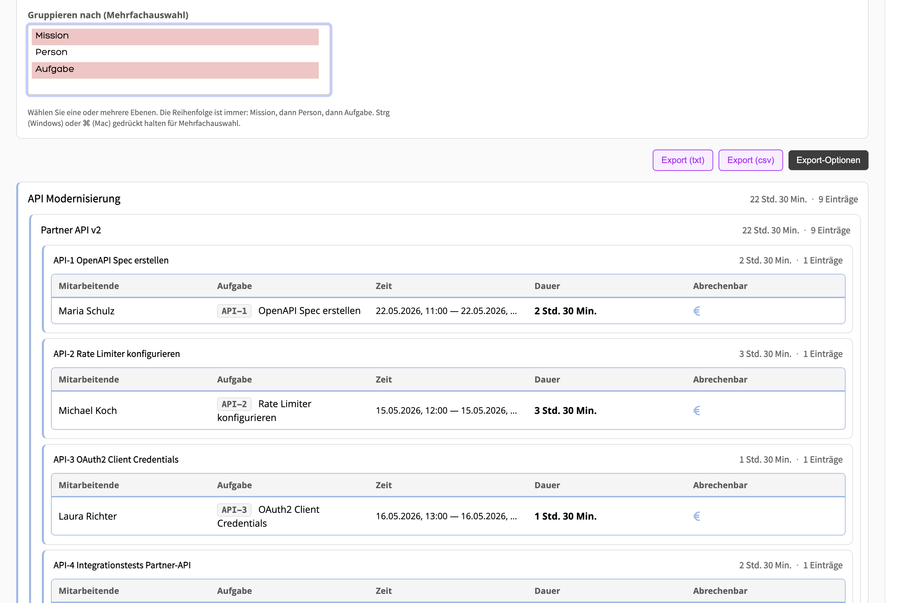The height and width of the screenshot is (603, 905).
Task: Click the Maria Schulz employee cell
Action: [x=86, y=311]
